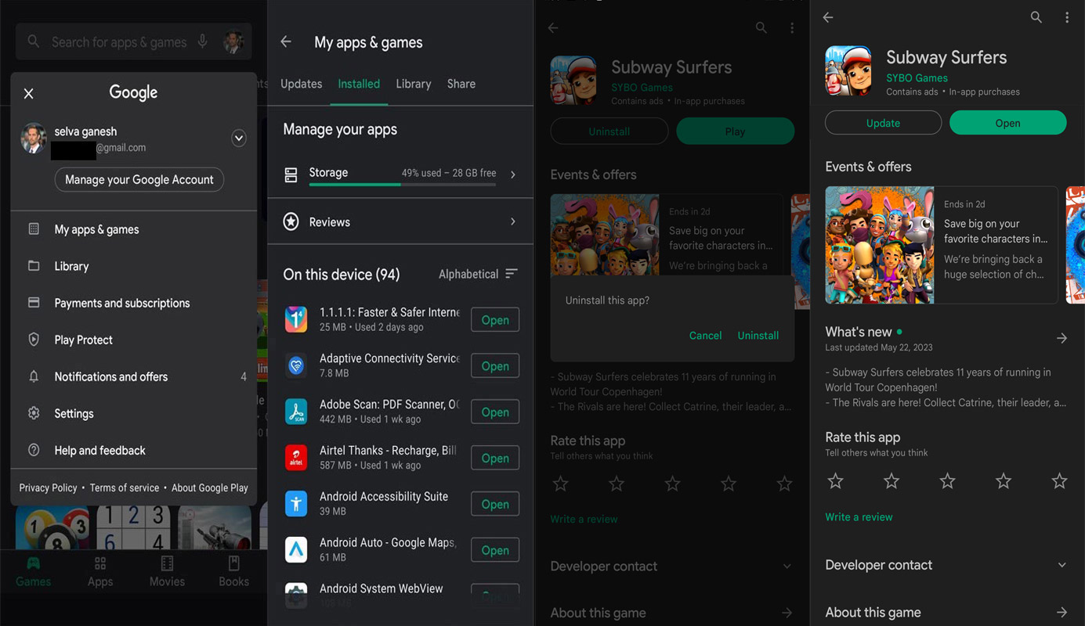This screenshot has height=626, width=1085.
Task: Click search icon on right Subway Surfers page
Action: pyautogui.click(x=1036, y=17)
